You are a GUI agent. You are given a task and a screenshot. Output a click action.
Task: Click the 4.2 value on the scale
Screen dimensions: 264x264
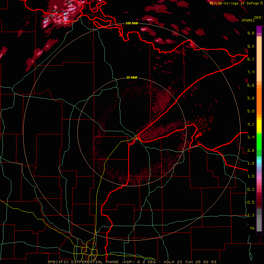pyautogui.click(x=251, y=124)
